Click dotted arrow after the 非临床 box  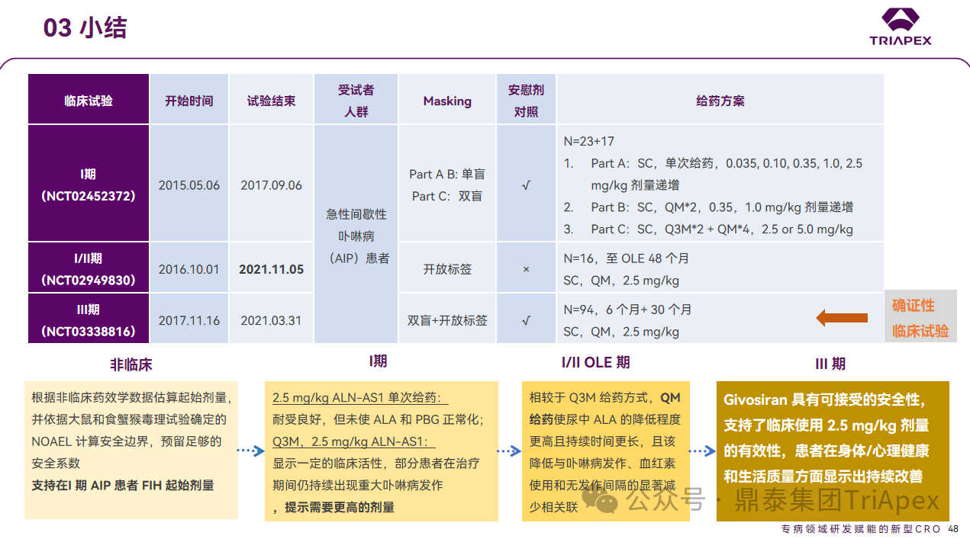(x=250, y=451)
